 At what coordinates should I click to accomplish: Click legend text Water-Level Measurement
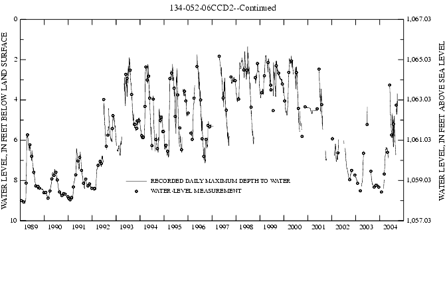[x=196, y=191]
